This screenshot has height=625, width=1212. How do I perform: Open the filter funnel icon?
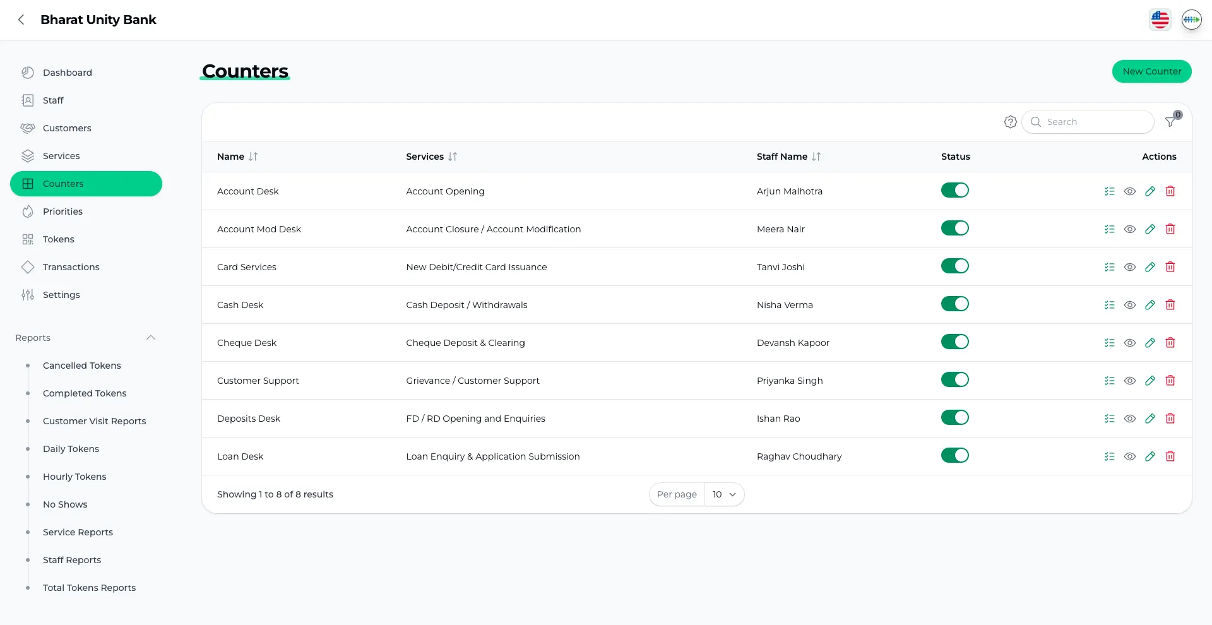click(1170, 122)
